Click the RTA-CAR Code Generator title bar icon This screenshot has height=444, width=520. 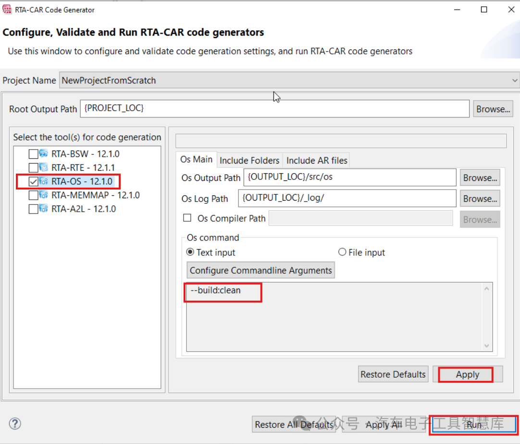[x=7, y=10]
